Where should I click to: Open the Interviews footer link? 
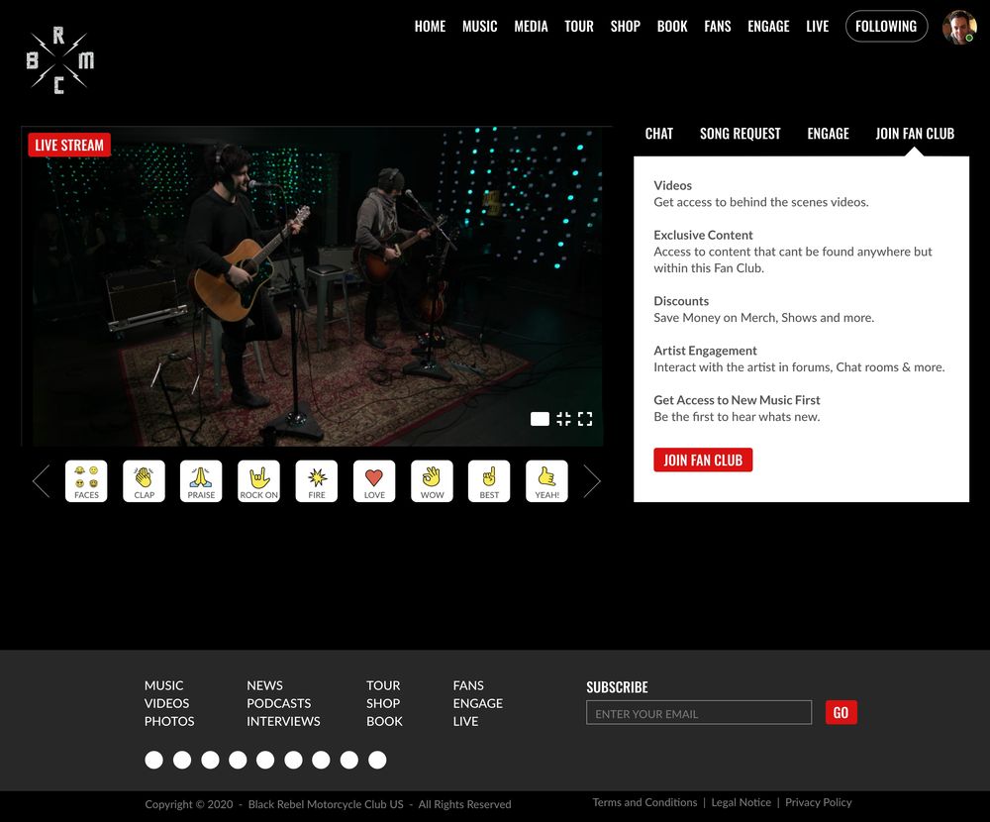tap(283, 721)
